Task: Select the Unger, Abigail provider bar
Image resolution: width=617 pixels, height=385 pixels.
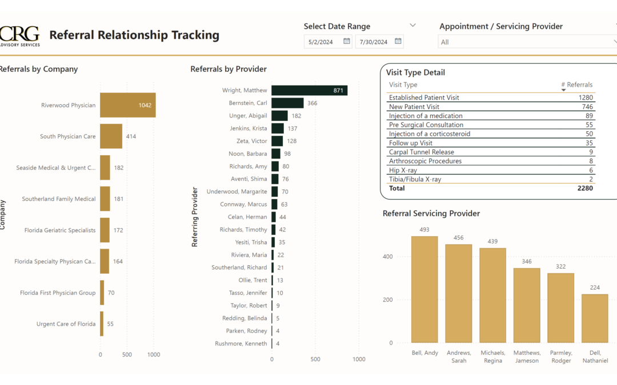Action: click(279, 115)
